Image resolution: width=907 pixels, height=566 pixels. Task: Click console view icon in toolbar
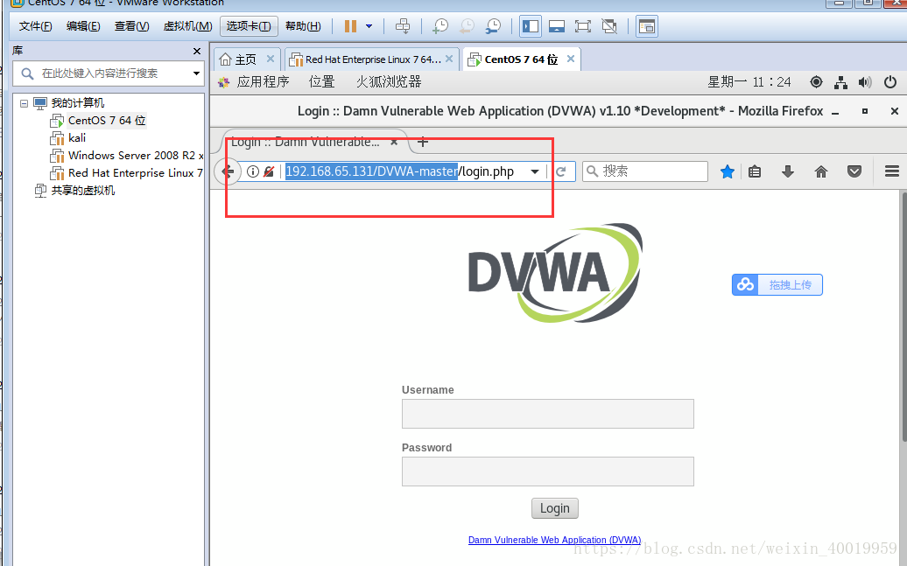647,26
